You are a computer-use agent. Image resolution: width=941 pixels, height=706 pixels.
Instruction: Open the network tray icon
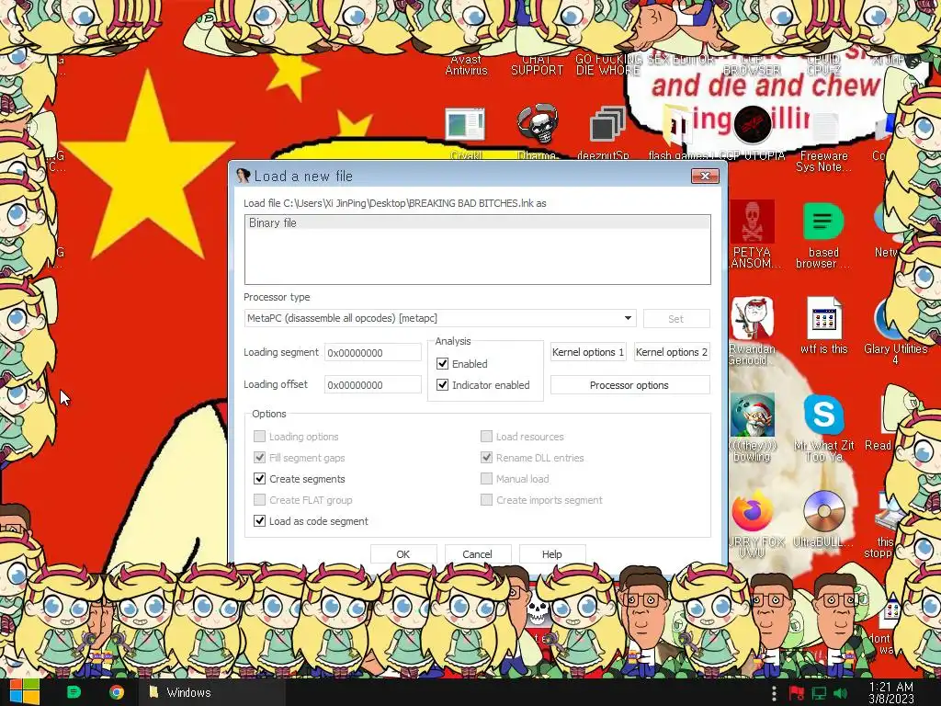click(819, 693)
